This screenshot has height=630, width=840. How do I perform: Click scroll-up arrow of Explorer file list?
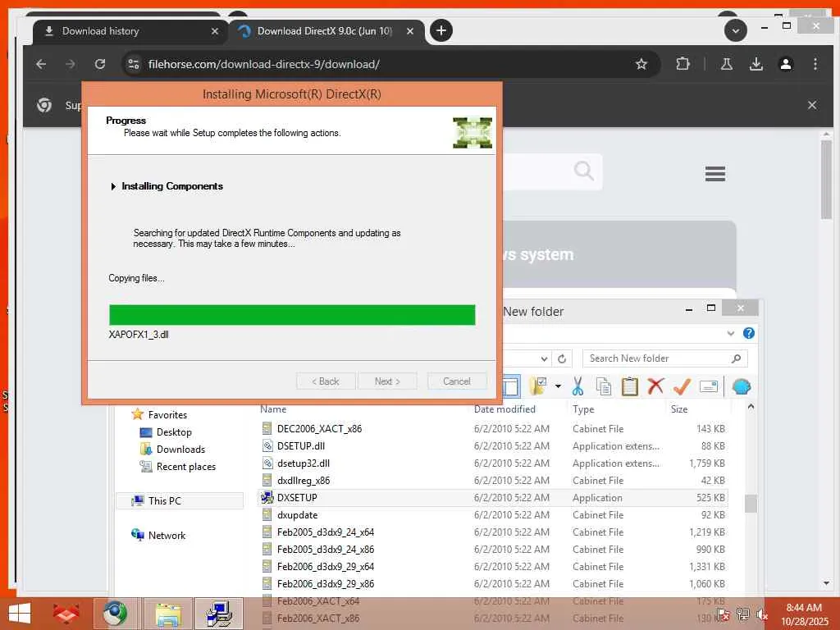[751, 407]
